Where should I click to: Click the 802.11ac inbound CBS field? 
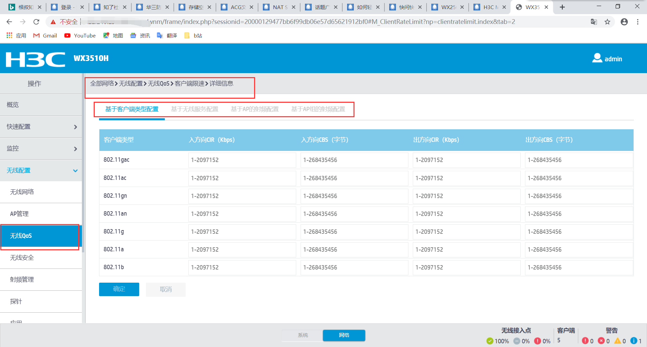tap(354, 178)
